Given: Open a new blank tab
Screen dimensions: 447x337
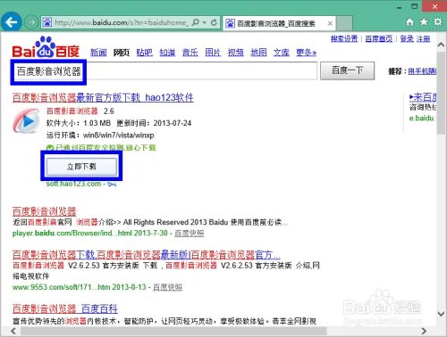Looking at the screenshot, I should click(344, 23).
